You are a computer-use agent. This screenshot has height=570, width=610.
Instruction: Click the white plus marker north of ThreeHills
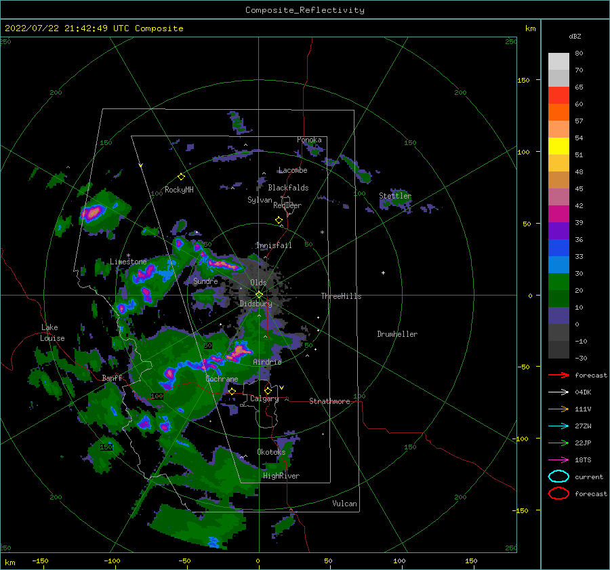point(383,272)
